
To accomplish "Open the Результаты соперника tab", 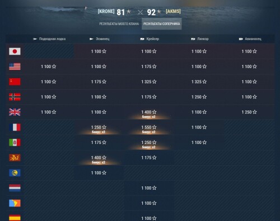I will [x=162, y=24].
